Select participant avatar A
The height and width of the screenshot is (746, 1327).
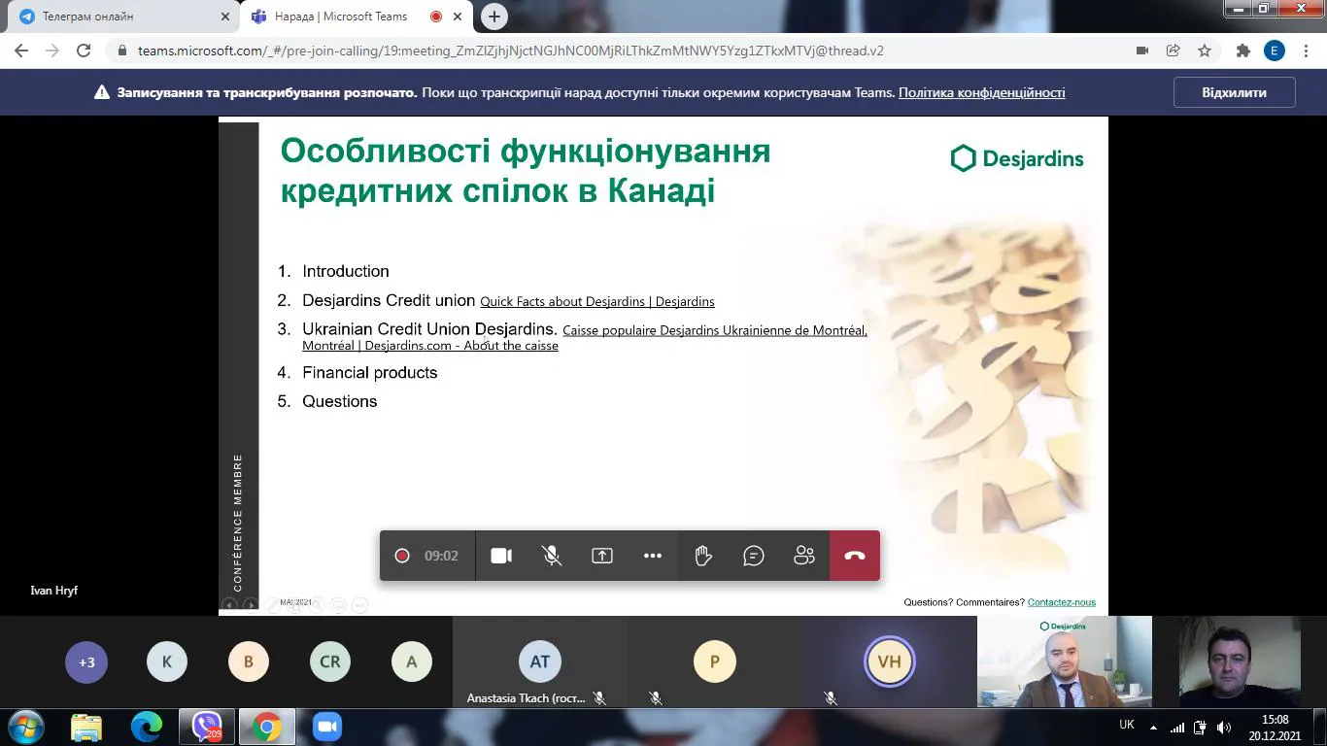pos(412,662)
